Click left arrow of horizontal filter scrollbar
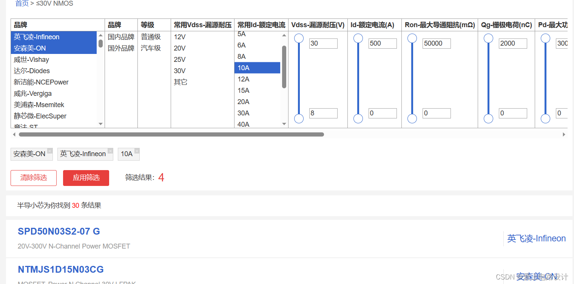 click(14, 134)
